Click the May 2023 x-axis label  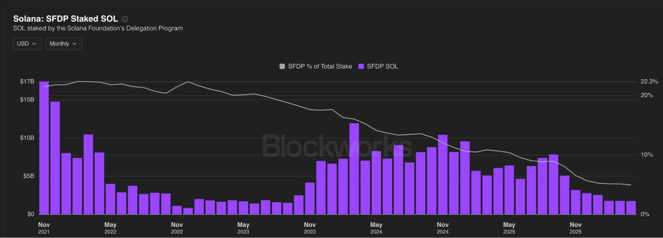click(243, 228)
